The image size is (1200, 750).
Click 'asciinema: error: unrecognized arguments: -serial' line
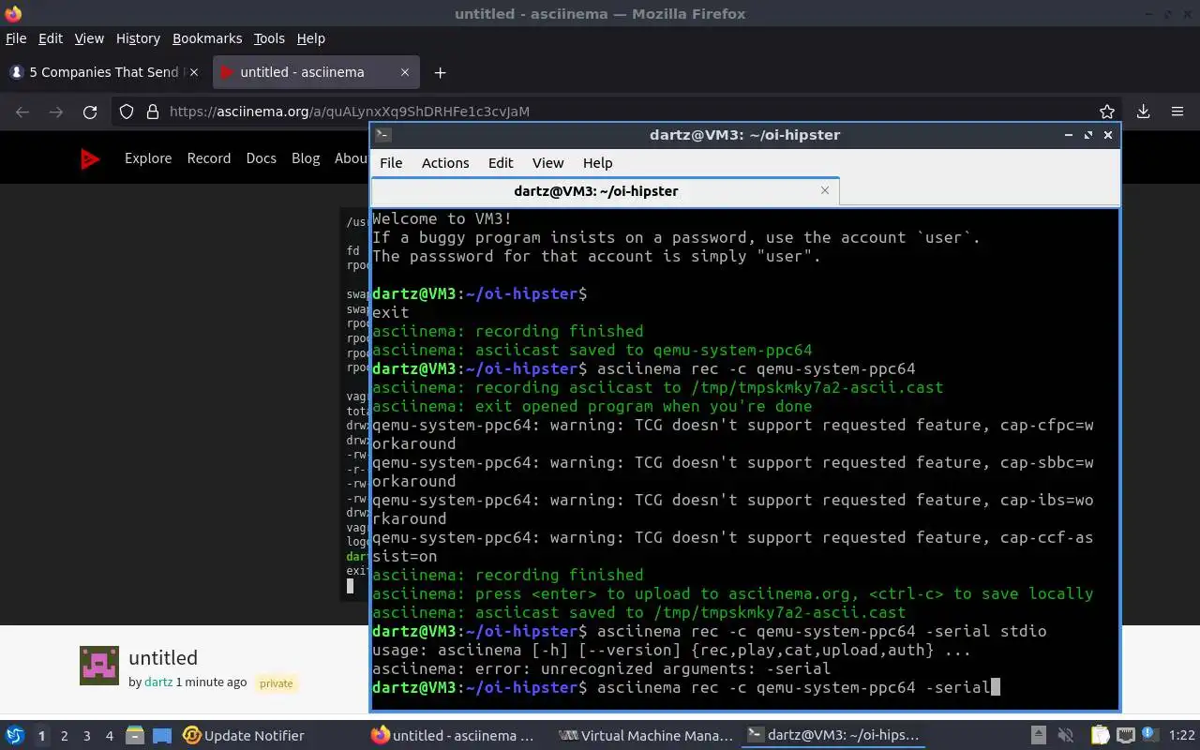coord(601,668)
